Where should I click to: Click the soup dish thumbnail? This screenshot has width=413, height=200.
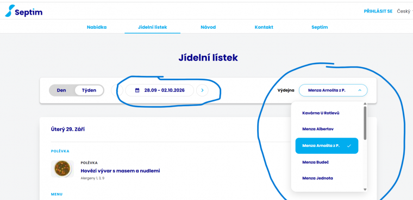[62, 169]
